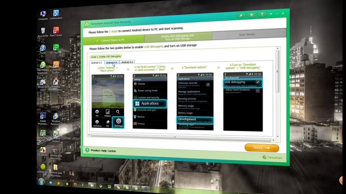Click the USB debugging phone screenshot thumbnail
This screenshot has width=346, height=194.
tap(243, 102)
